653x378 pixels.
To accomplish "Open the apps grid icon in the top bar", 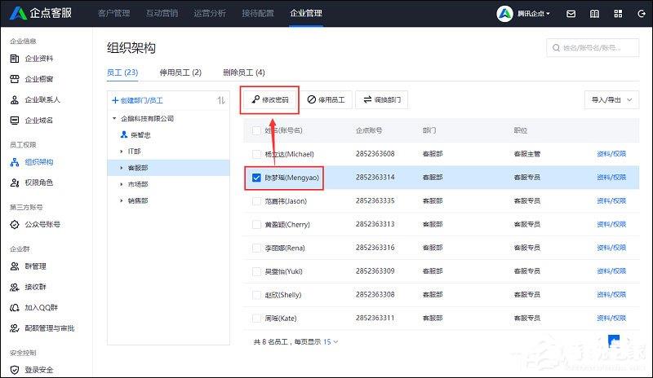I will coord(618,14).
